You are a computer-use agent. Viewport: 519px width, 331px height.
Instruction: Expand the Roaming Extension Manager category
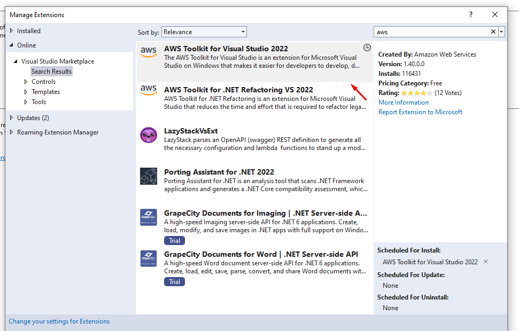point(12,132)
